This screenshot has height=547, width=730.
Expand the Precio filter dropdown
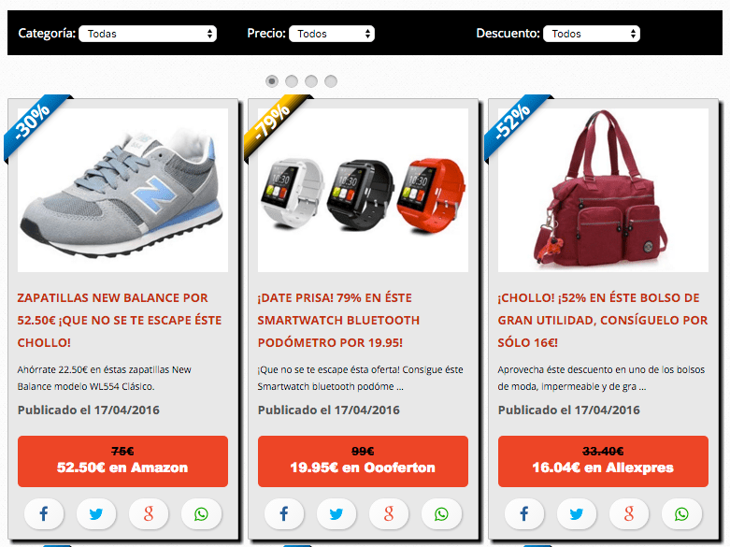pos(332,34)
